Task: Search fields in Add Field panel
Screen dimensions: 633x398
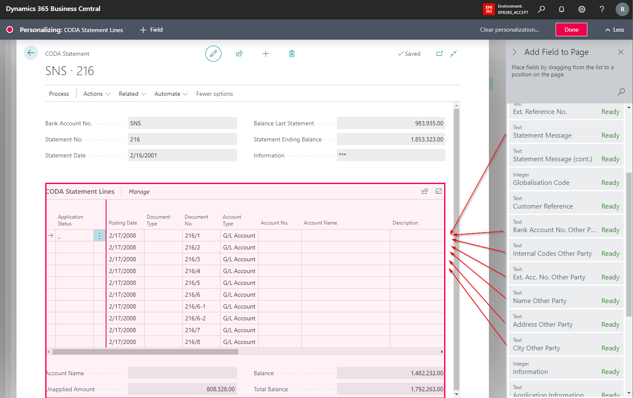Action: 621,92
